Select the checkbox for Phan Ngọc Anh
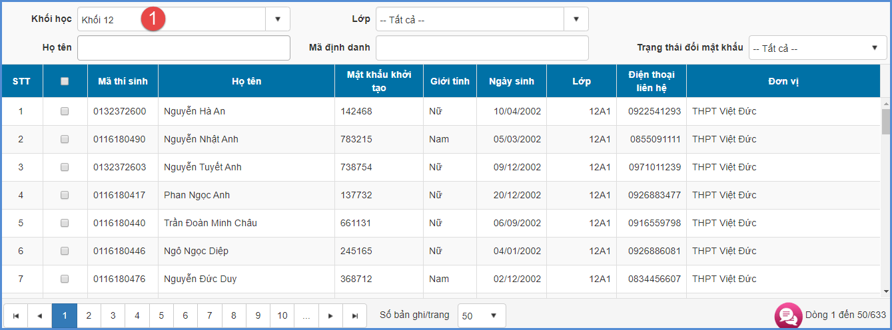The width and height of the screenshot is (892, 330). 65,196
